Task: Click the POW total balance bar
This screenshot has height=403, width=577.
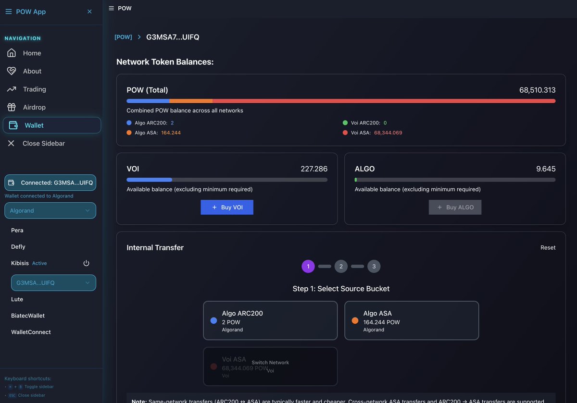Action: tap(341, 101)
